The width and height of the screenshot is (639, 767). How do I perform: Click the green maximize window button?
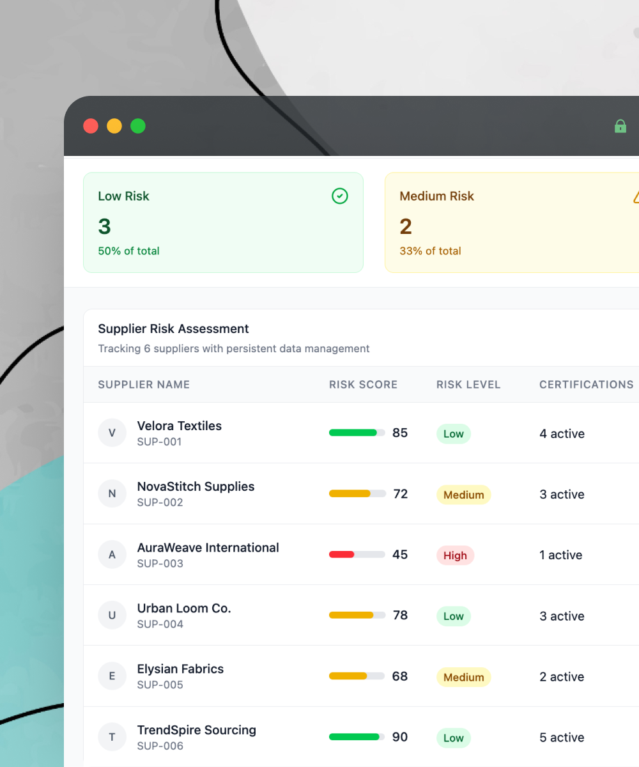pos(138,126)
